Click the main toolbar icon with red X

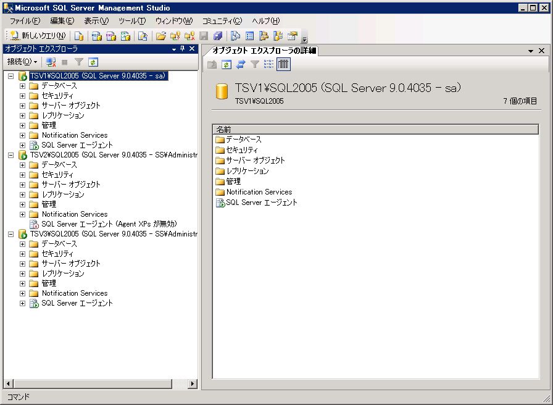[189, 36]
